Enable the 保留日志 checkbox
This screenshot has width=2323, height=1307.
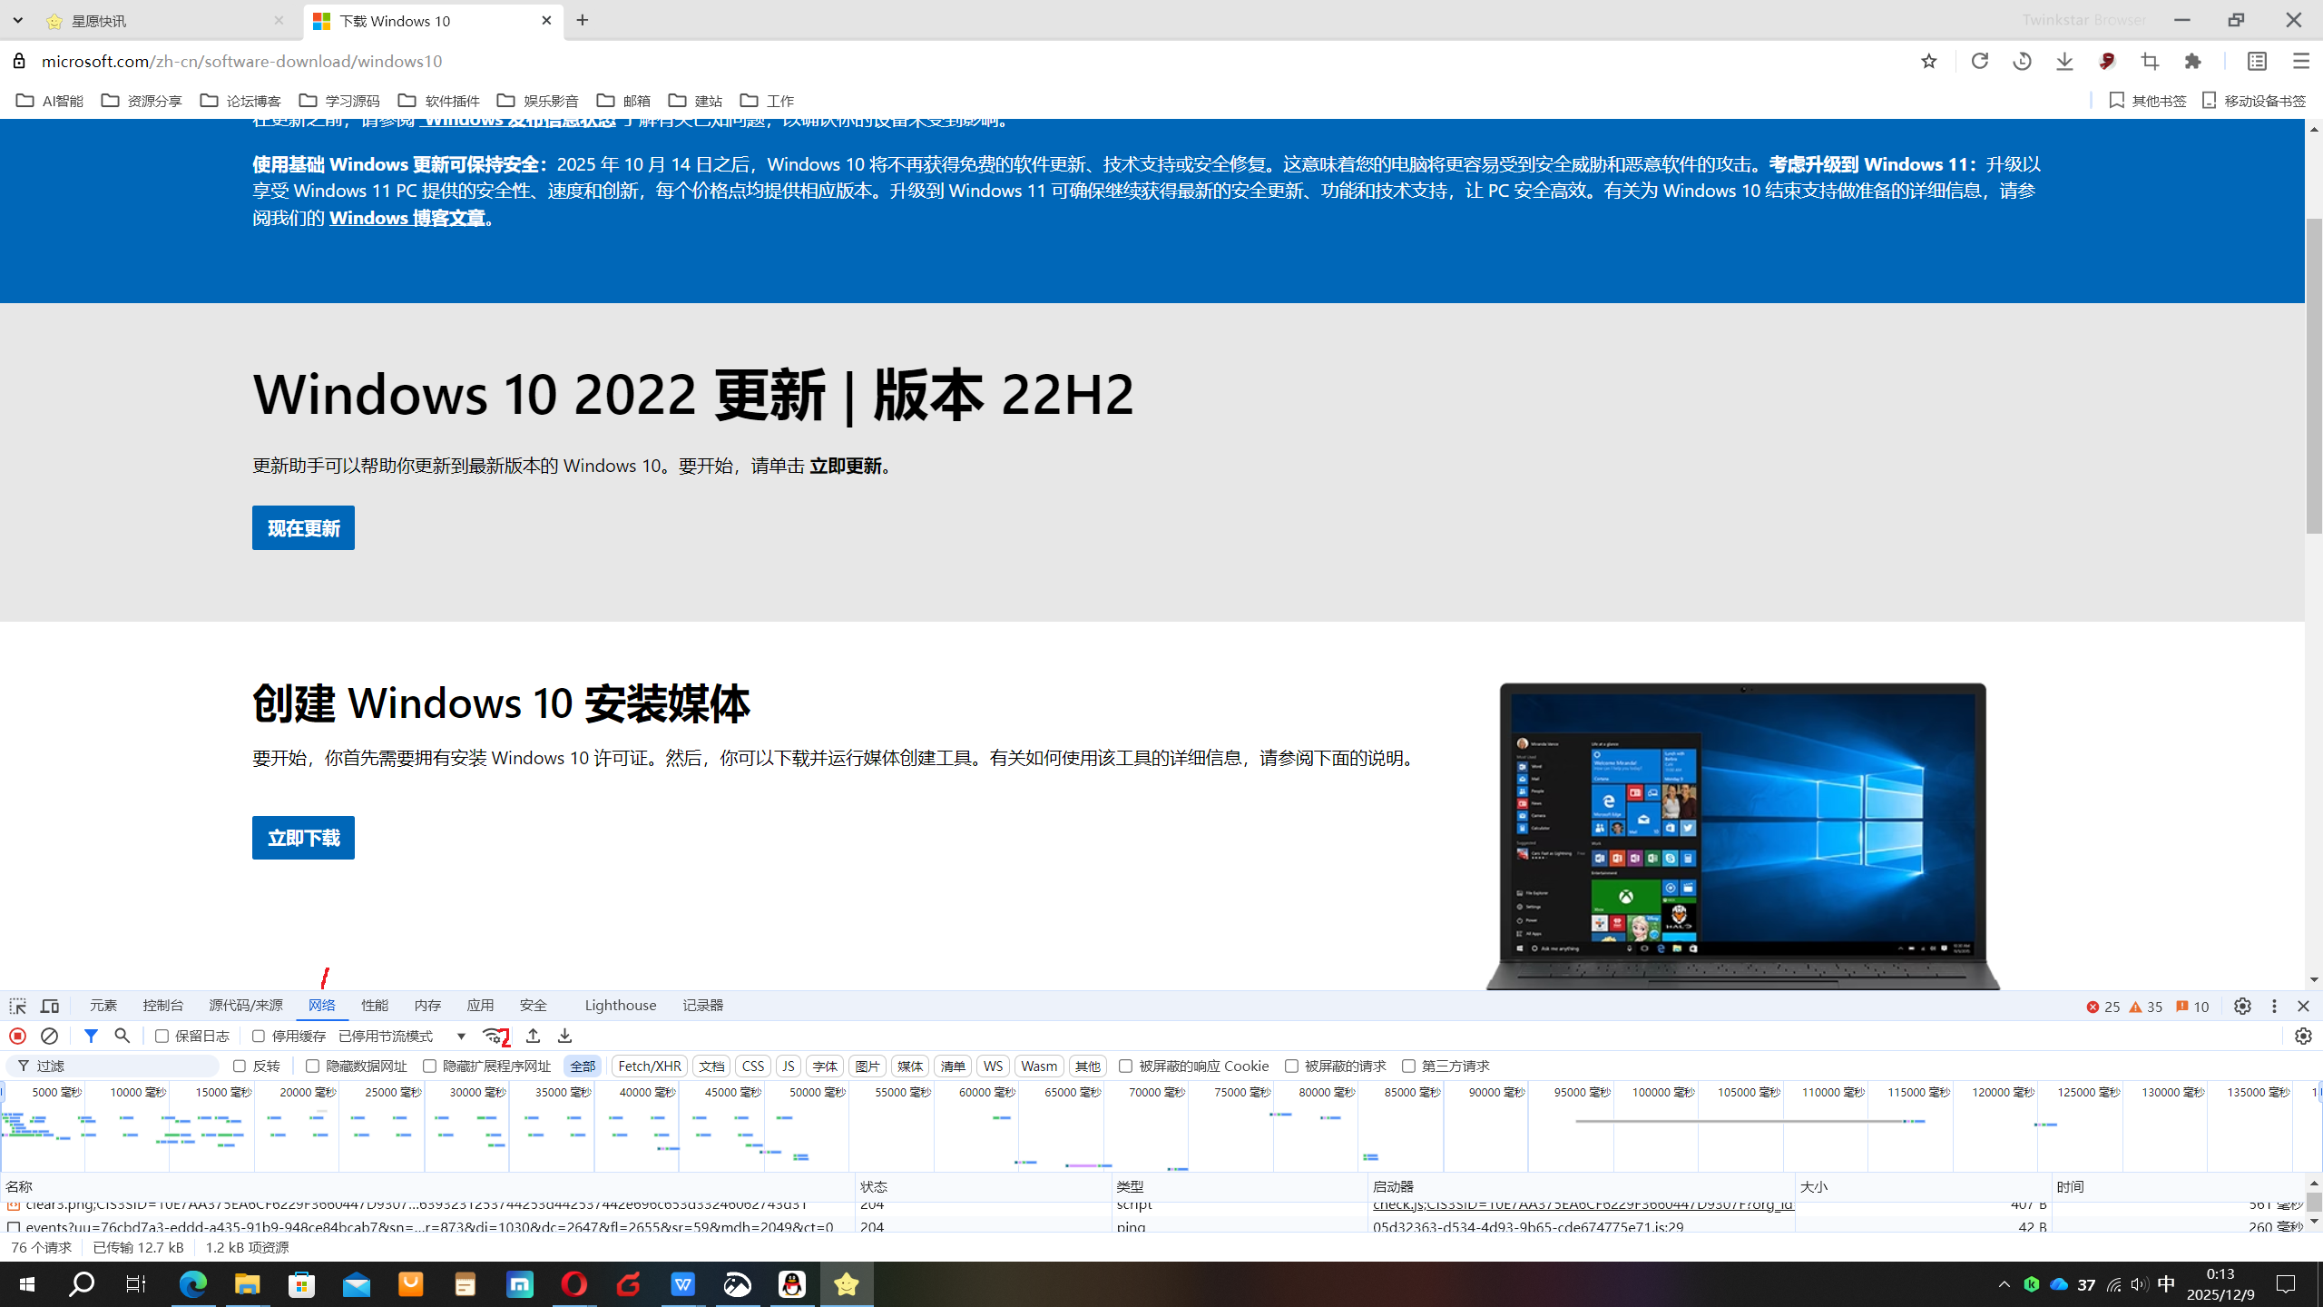click(x=162, y=1036)
